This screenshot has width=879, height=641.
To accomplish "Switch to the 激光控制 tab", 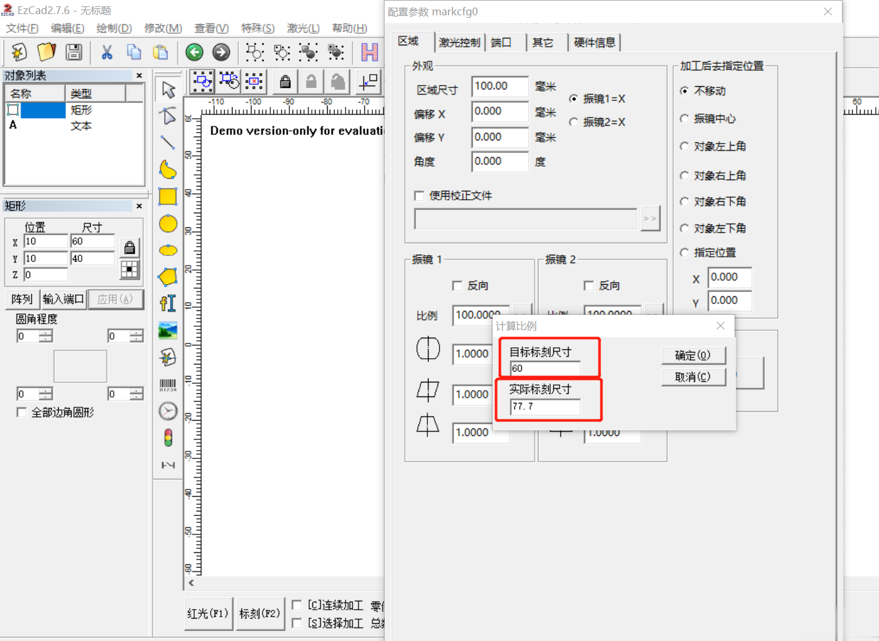I will pos(459,43).
